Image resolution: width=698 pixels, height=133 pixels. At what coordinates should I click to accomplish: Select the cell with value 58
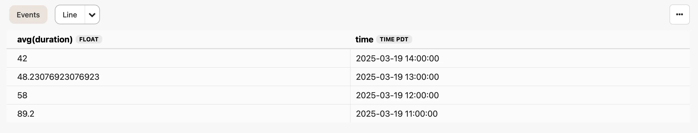coord(22,95)
